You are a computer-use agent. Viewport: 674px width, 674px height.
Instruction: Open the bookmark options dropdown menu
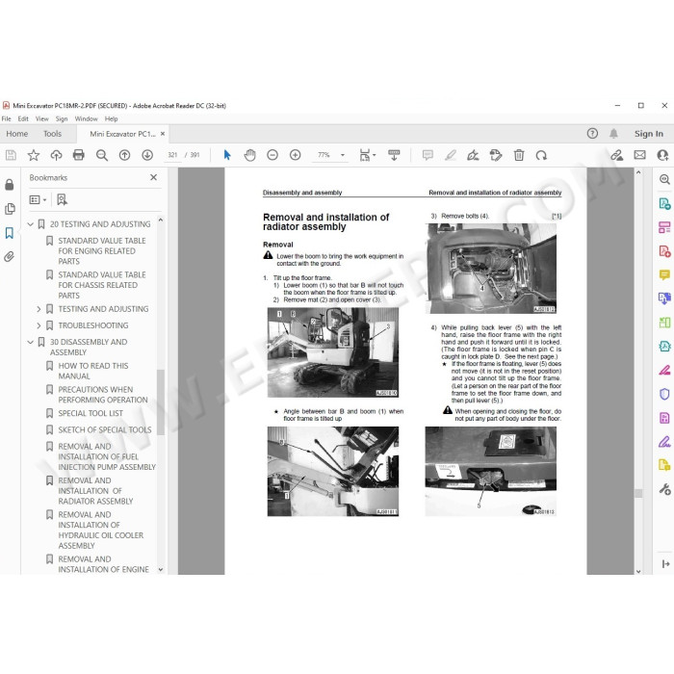click(x=38, y=199)
